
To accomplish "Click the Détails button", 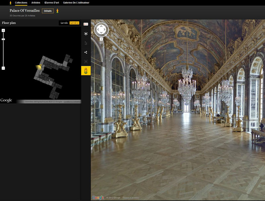I will 48,11.
